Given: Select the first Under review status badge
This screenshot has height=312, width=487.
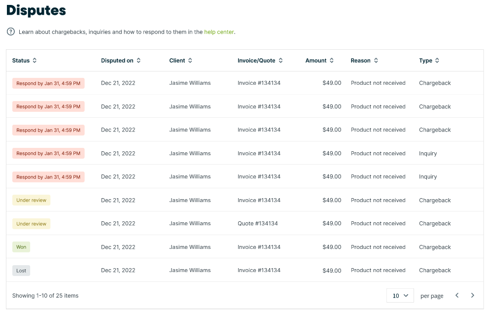Looking at the screenshot, I should coord(31,200).
